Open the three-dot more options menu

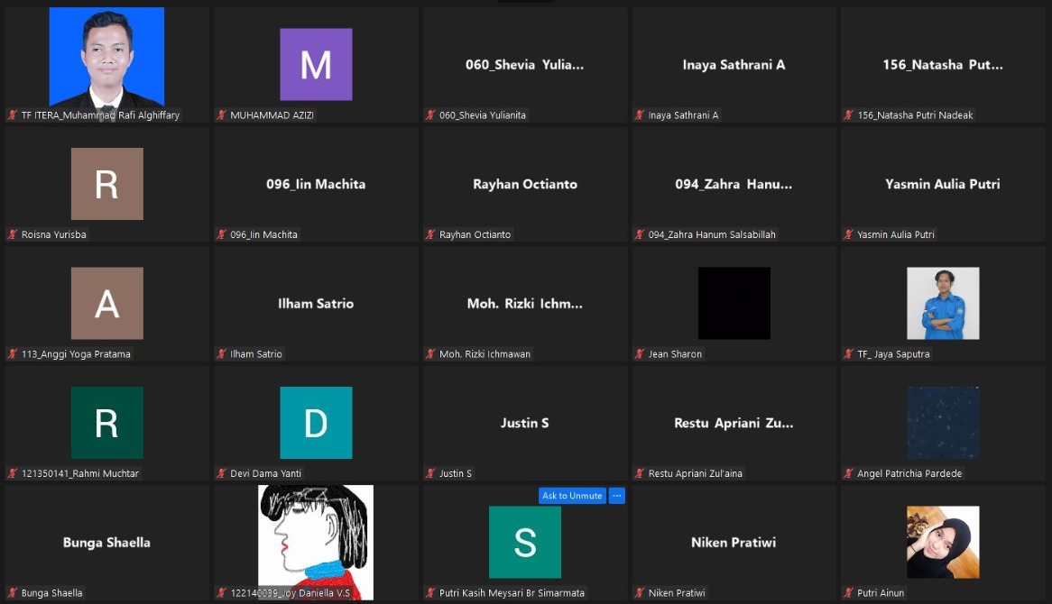[617, 496]
